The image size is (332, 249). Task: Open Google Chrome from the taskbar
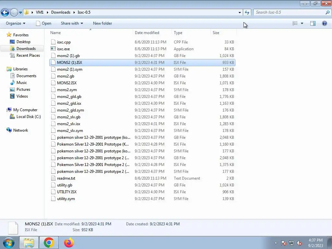click(49, 243)
